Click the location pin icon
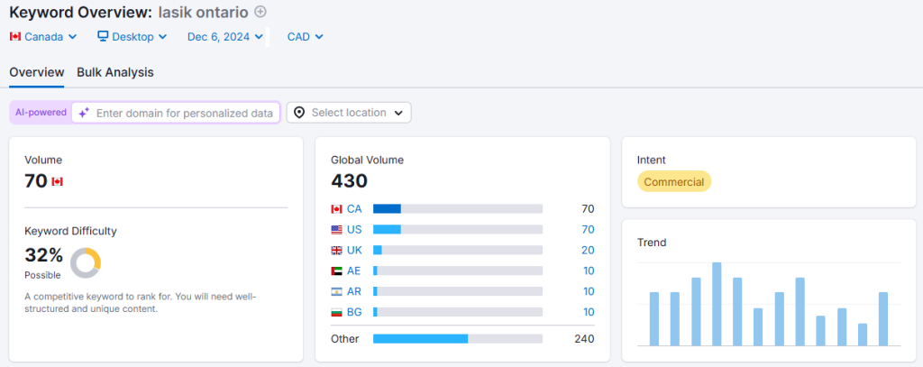 (299, 113)
